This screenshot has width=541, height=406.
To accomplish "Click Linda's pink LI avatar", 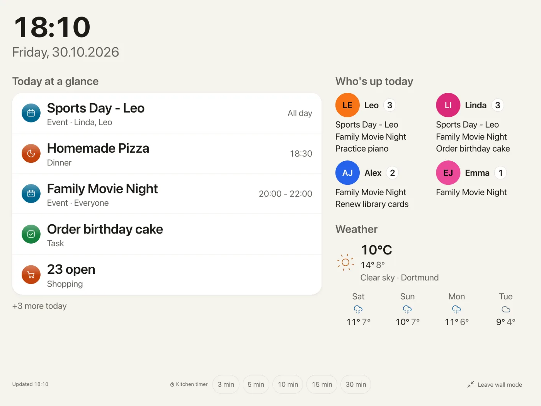I will point(448,105).
